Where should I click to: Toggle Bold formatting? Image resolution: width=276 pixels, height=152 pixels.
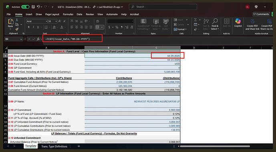pyautogui.click(x=28, y=27)
